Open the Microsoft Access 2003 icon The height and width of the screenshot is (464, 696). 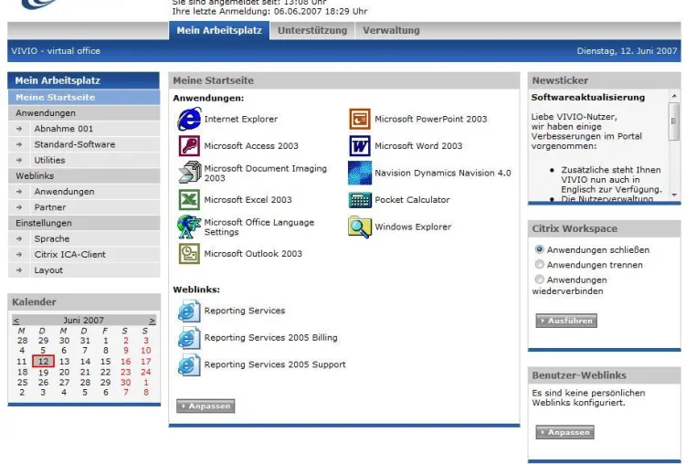[189, 145]
